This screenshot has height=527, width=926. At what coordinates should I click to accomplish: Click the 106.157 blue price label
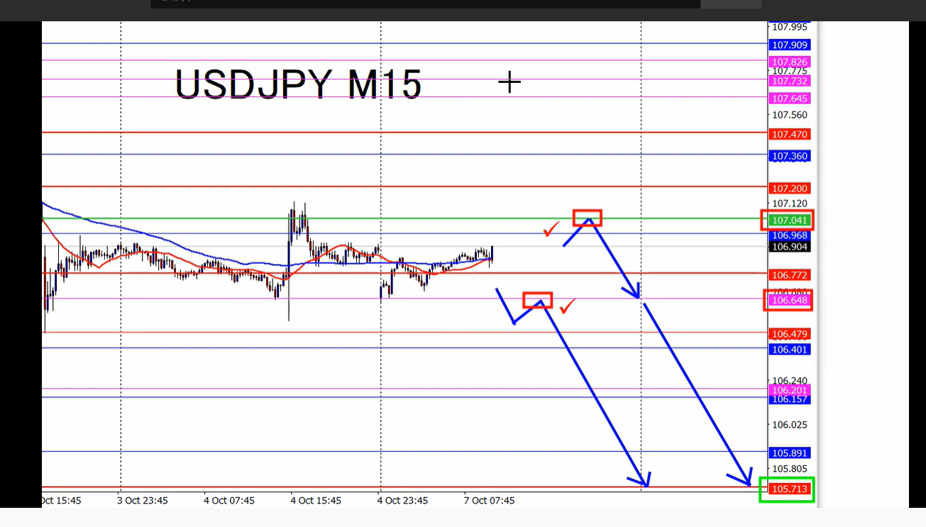tap(790, 399)
